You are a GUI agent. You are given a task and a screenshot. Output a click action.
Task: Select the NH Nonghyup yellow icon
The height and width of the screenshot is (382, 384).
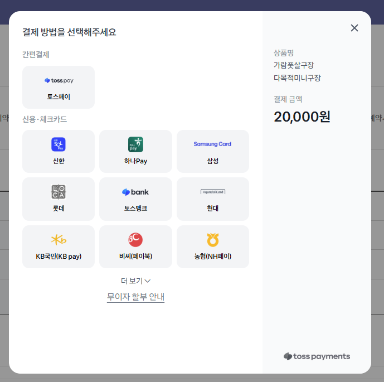(213, 240)
